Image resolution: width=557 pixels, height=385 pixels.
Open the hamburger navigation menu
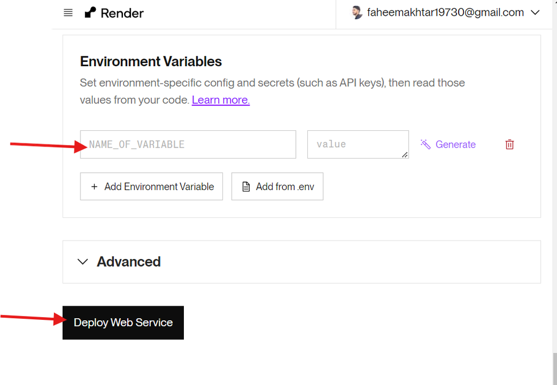pyautogui.click(x=68, y=13)
